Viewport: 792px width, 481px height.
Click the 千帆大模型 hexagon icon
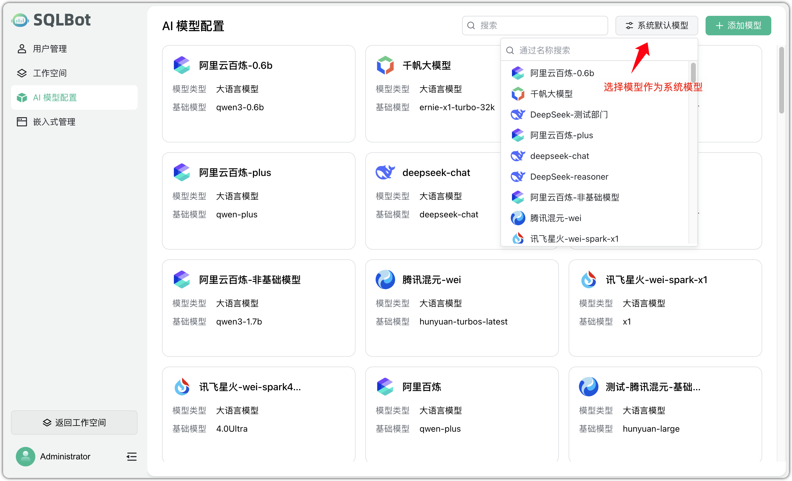[x=385, y=65]
